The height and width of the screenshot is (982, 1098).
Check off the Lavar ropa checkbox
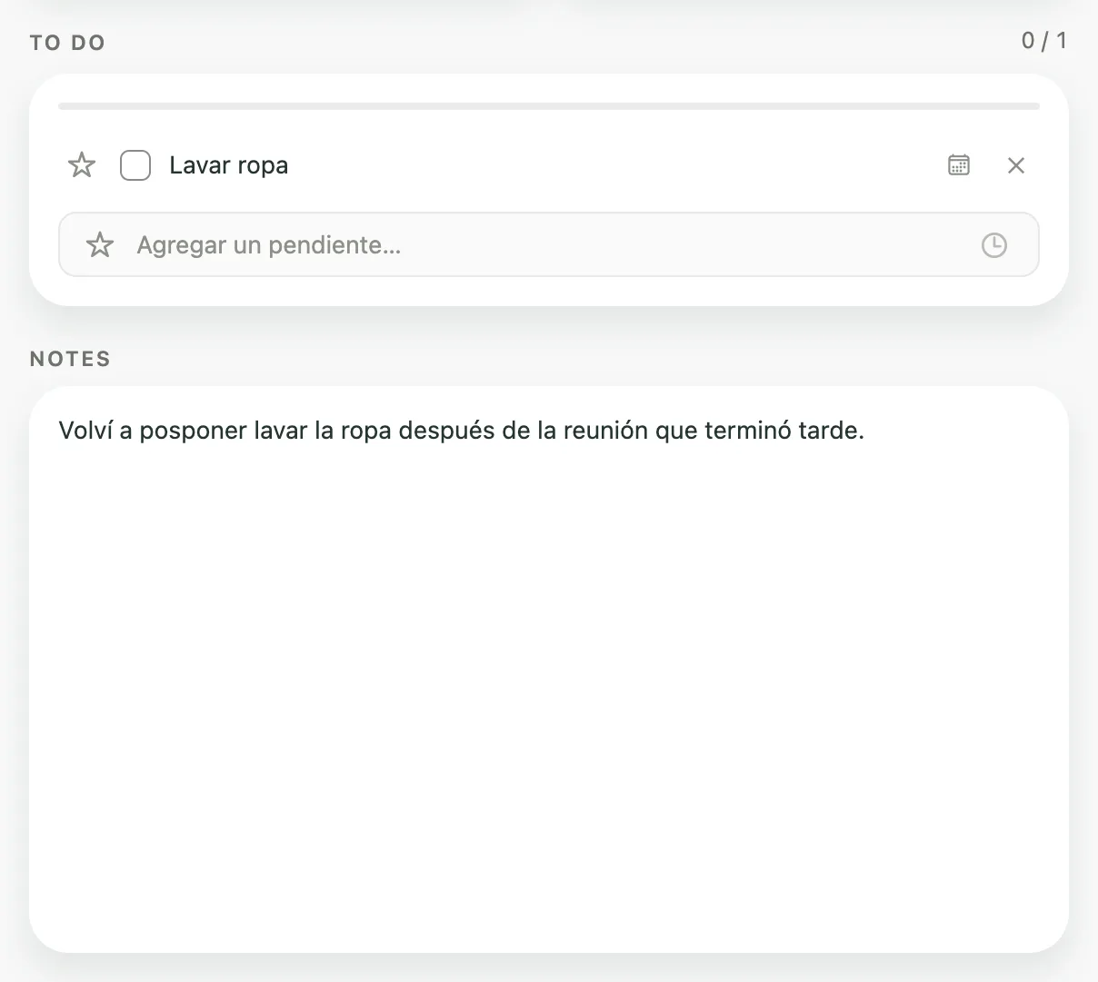pos(135,165)
